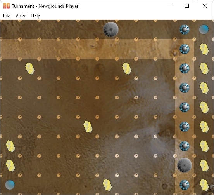Click the topmost yellow crystal in right column

(204, 49)
